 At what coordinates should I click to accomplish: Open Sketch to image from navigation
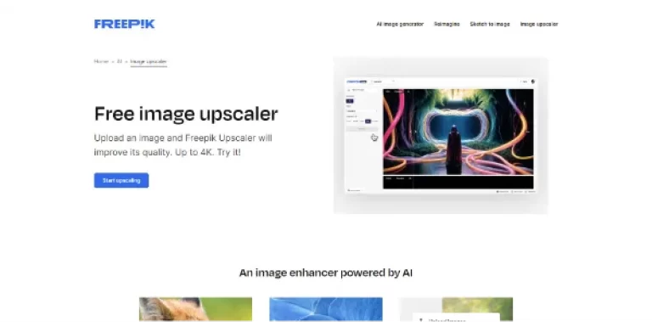490,24
